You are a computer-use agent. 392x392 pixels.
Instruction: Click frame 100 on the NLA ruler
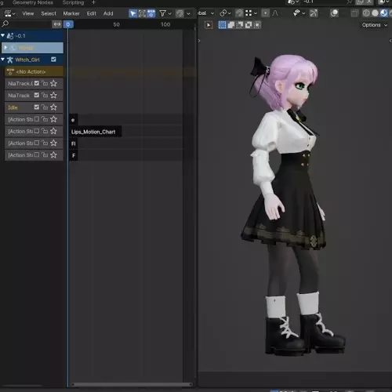[x=165, y=24]
